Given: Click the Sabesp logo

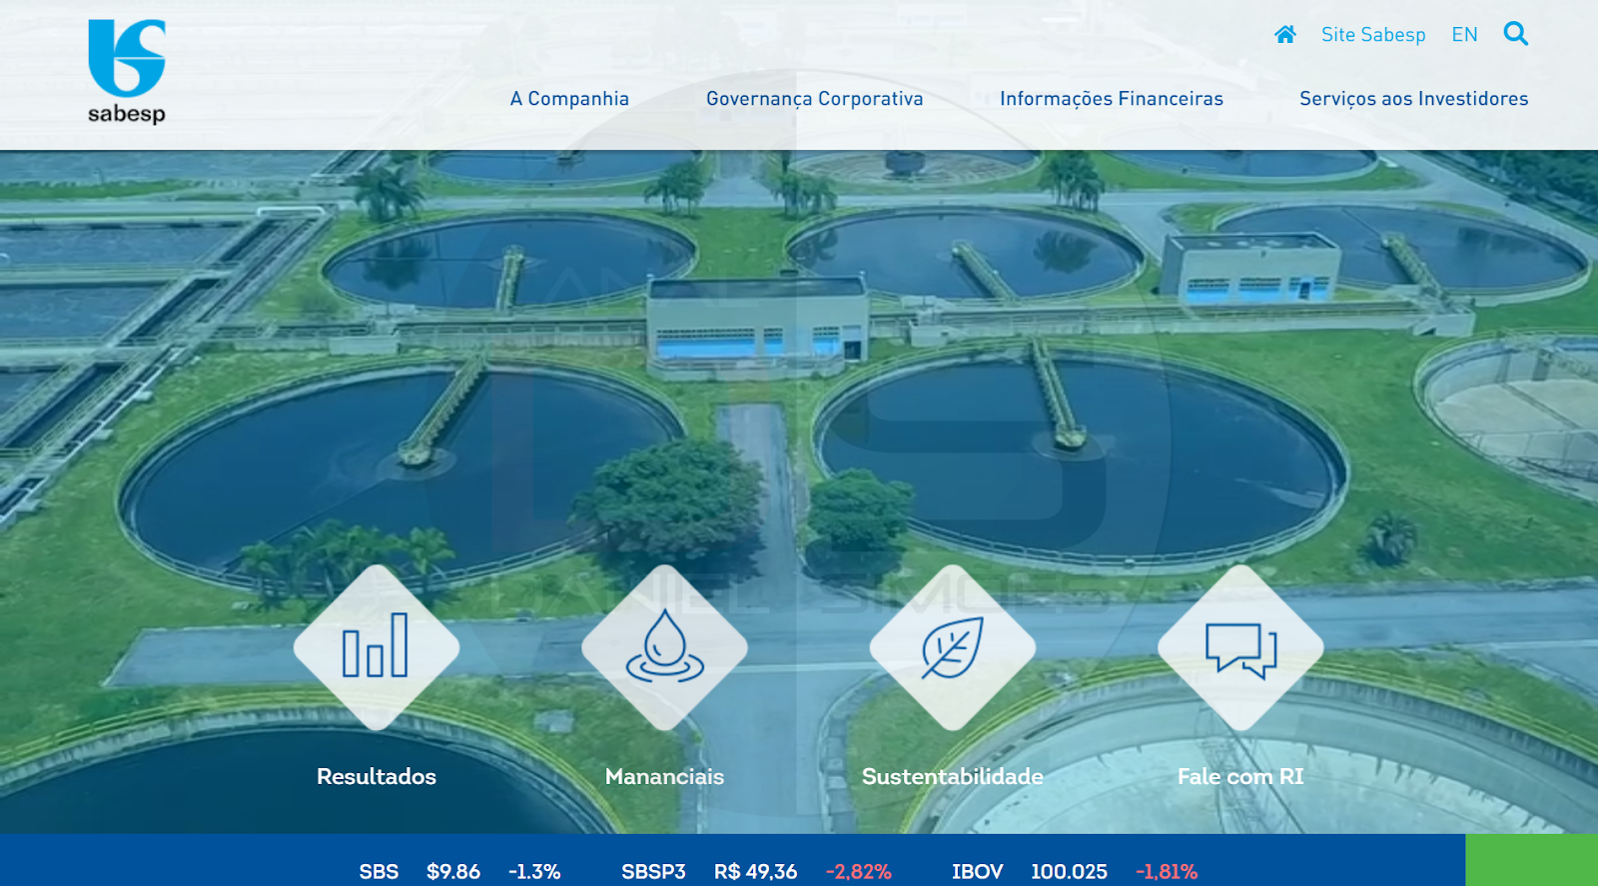Looking at the screenshot, I should (127, 72).
